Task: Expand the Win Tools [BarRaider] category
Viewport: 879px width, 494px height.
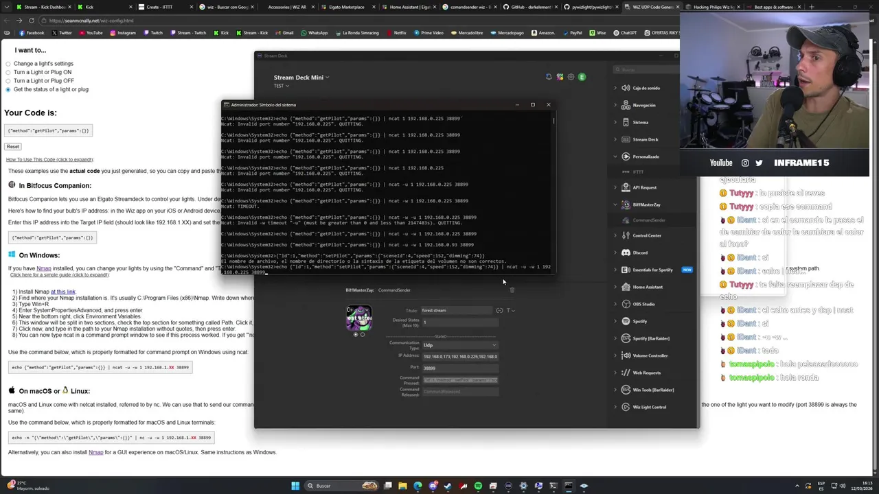Action: point(615,390)
